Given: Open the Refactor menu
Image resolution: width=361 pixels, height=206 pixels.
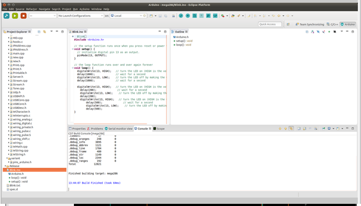Looking at the screenshot, I should 31,9.
